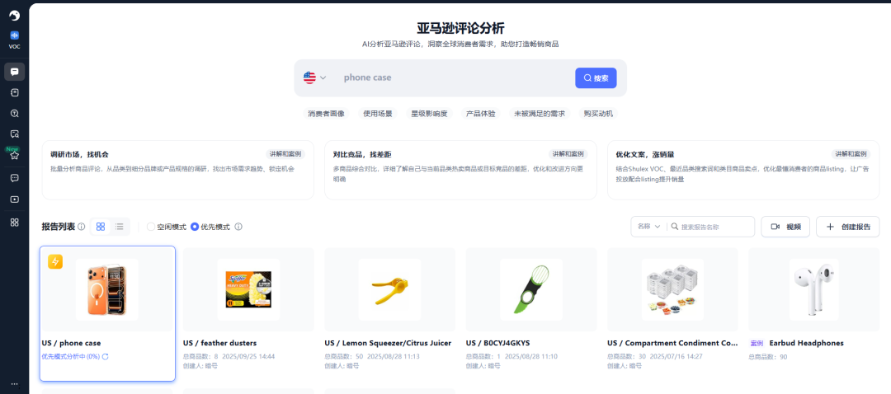Select the highlighted chat-bubble sidebar icon
The width and height of the screenshot is (891, 394).
(14, 72)
